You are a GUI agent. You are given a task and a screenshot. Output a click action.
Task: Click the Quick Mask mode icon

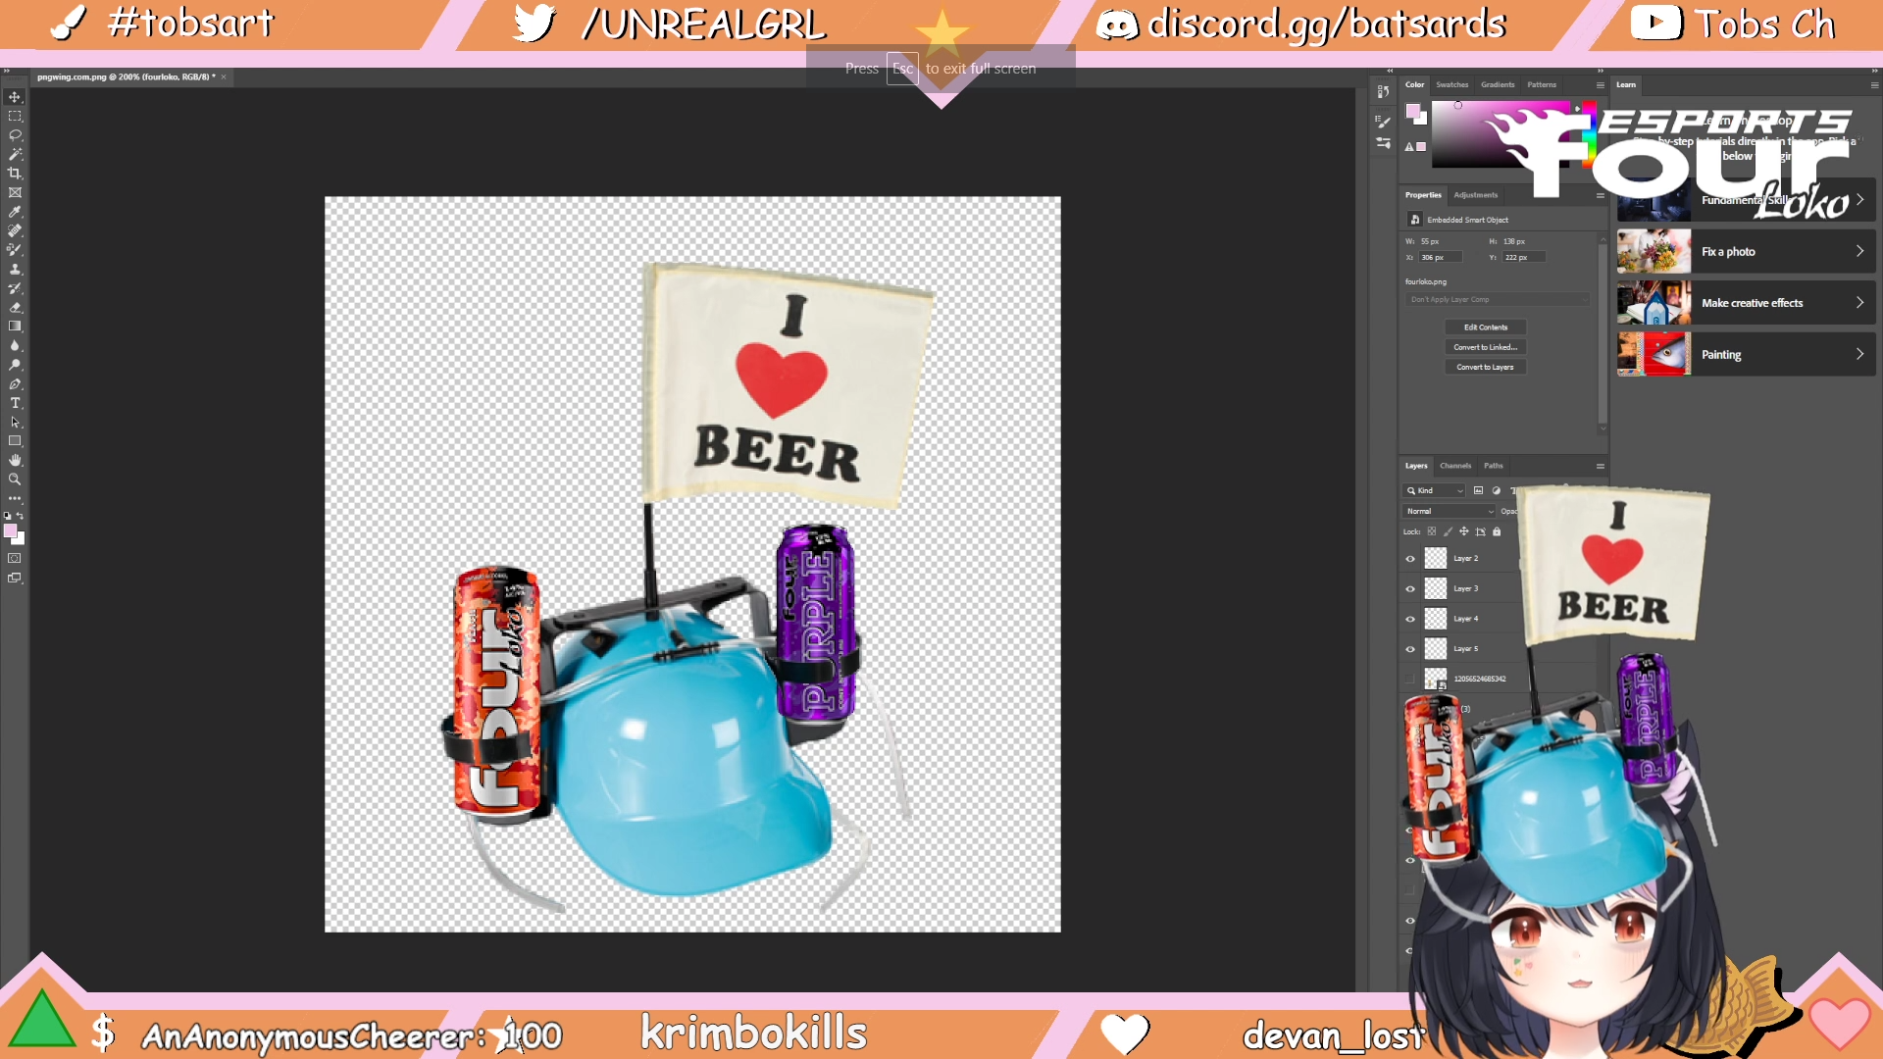point(15,558)
